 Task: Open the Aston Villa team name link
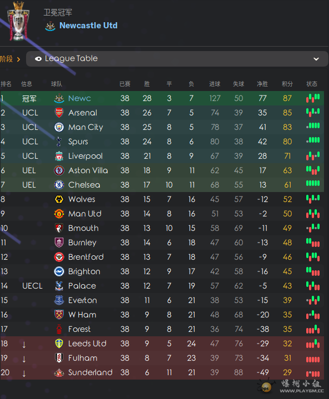pyautogui.click(x=88, y=170)
